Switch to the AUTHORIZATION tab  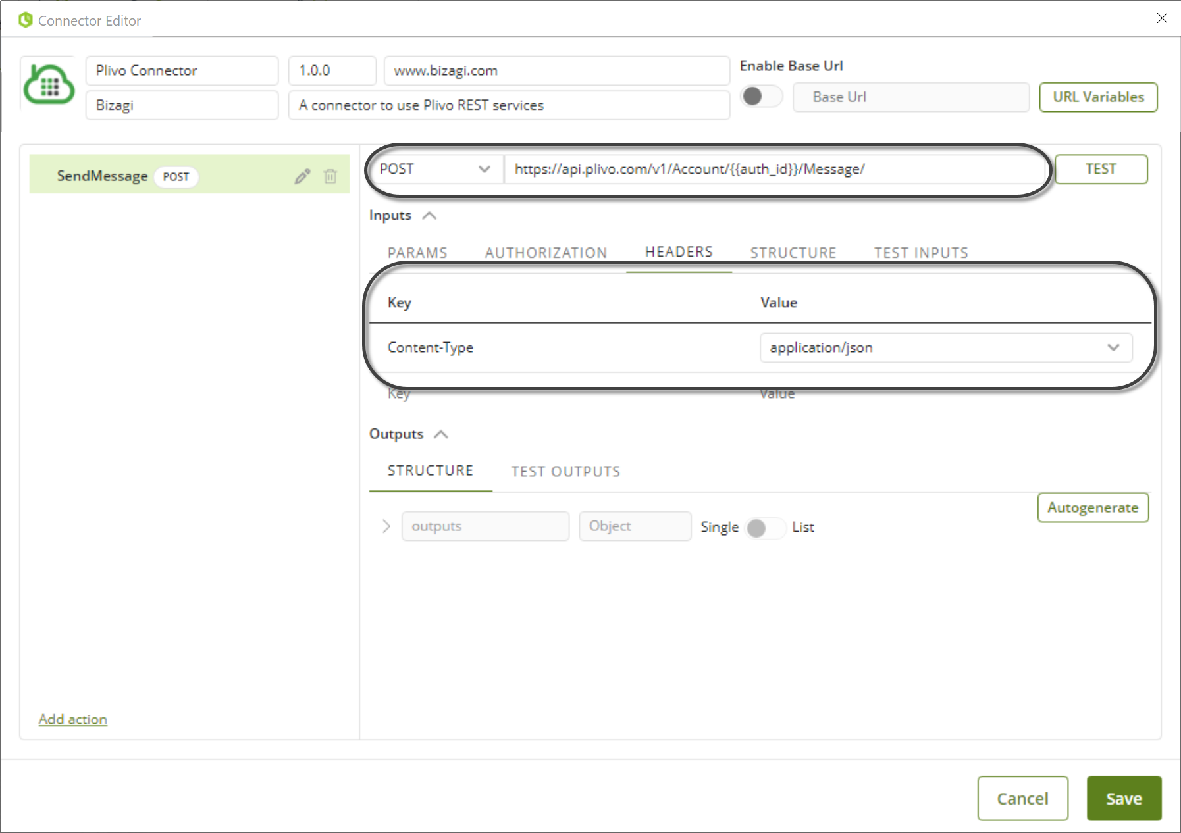coord(546,253)
